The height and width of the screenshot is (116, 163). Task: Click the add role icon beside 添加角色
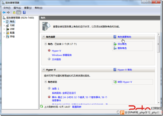pos(115,44)
